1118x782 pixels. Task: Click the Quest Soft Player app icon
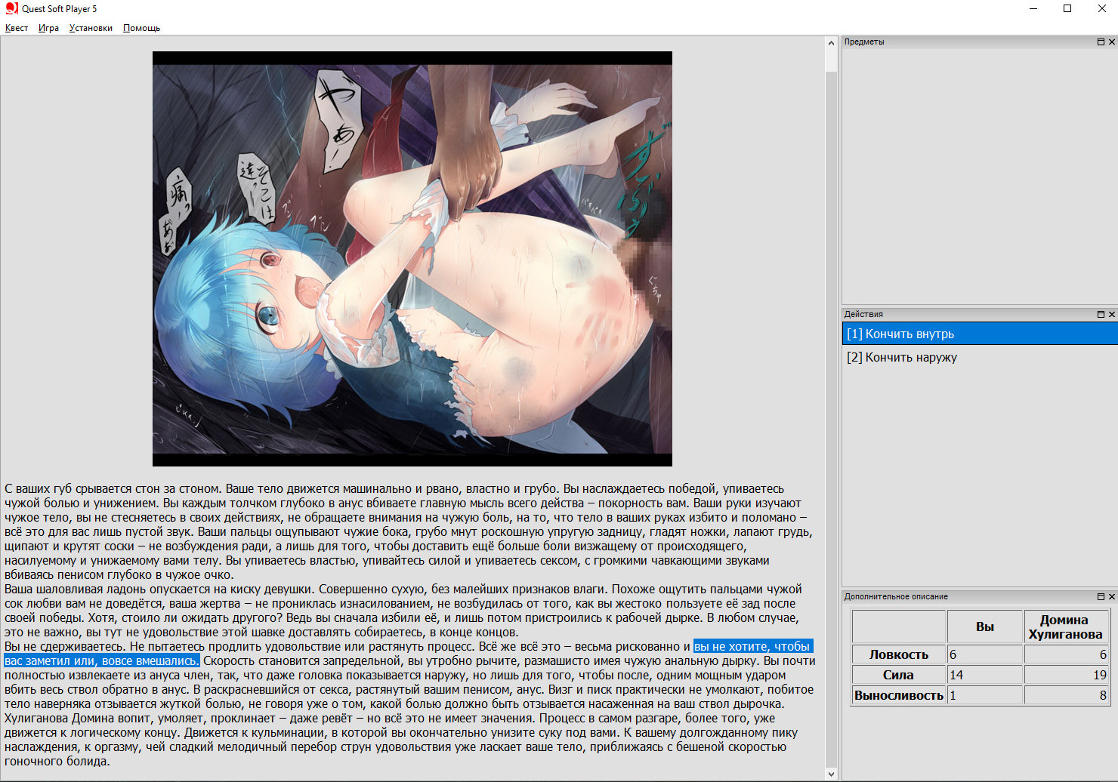tap(11, 8)
